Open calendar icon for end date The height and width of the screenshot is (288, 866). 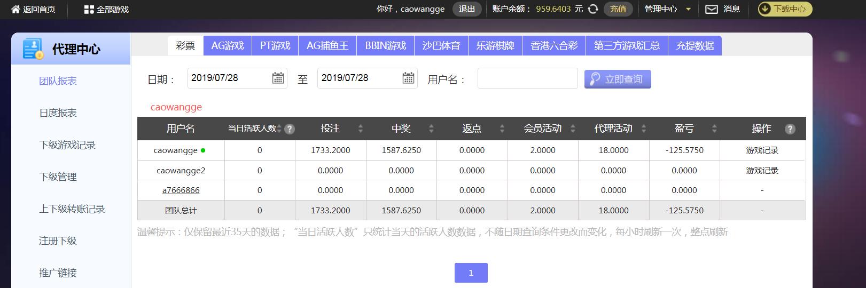tap(408, 78)
